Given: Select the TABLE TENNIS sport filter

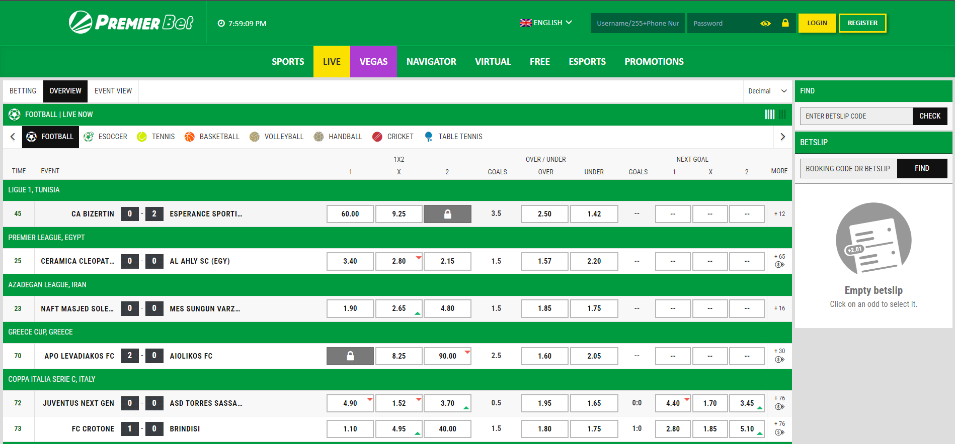Looking at the screenshot, I should pos(453,137).
